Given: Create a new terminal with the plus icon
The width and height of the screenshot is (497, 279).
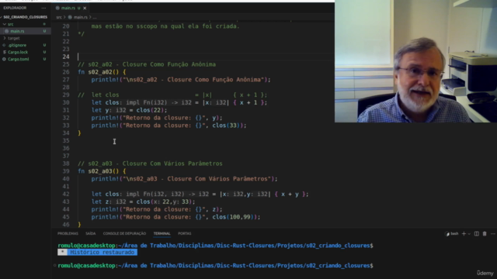Looking at the screenshot, I should pos(464,234).
